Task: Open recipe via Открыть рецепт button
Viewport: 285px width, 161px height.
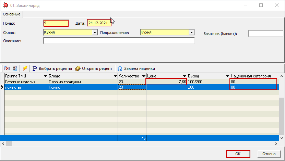Action: pos(94,68)
